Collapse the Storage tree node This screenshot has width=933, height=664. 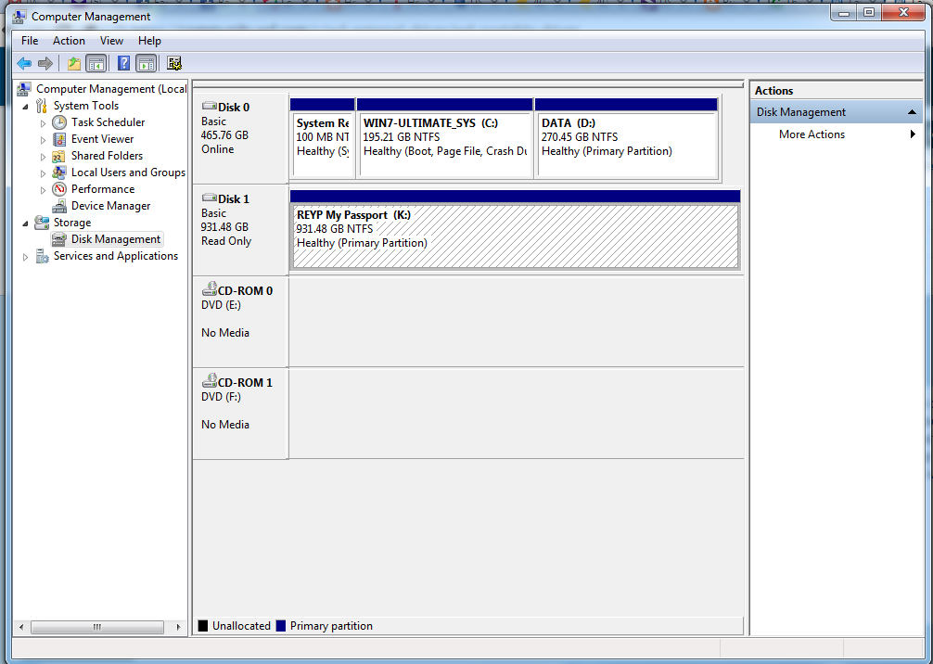click(26, 223)
